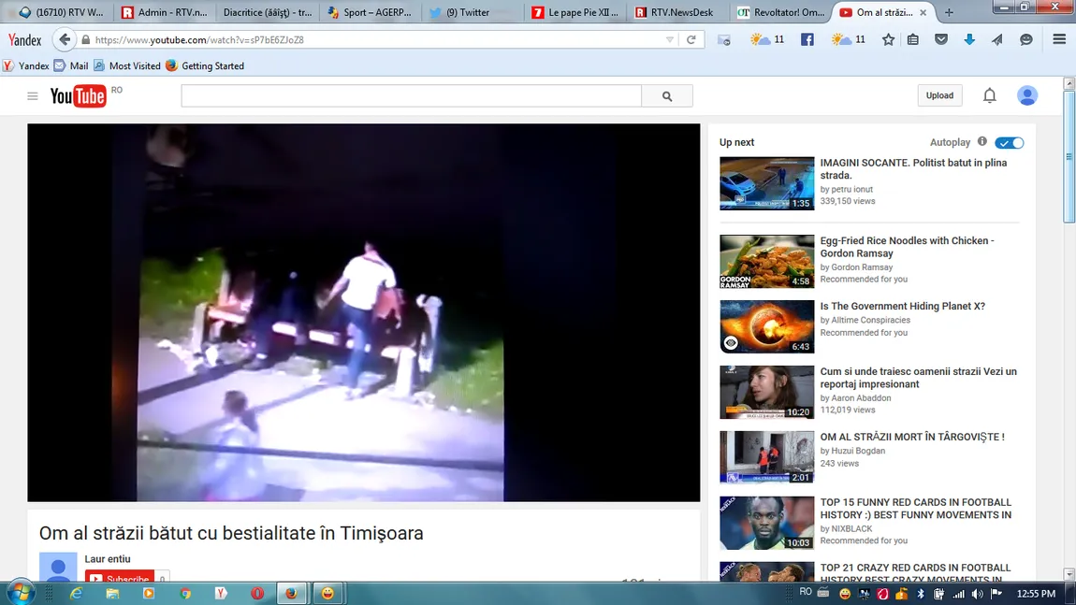Click the YouTube search text field
The height and width of the screenshot is (605, 1076).
411,95
